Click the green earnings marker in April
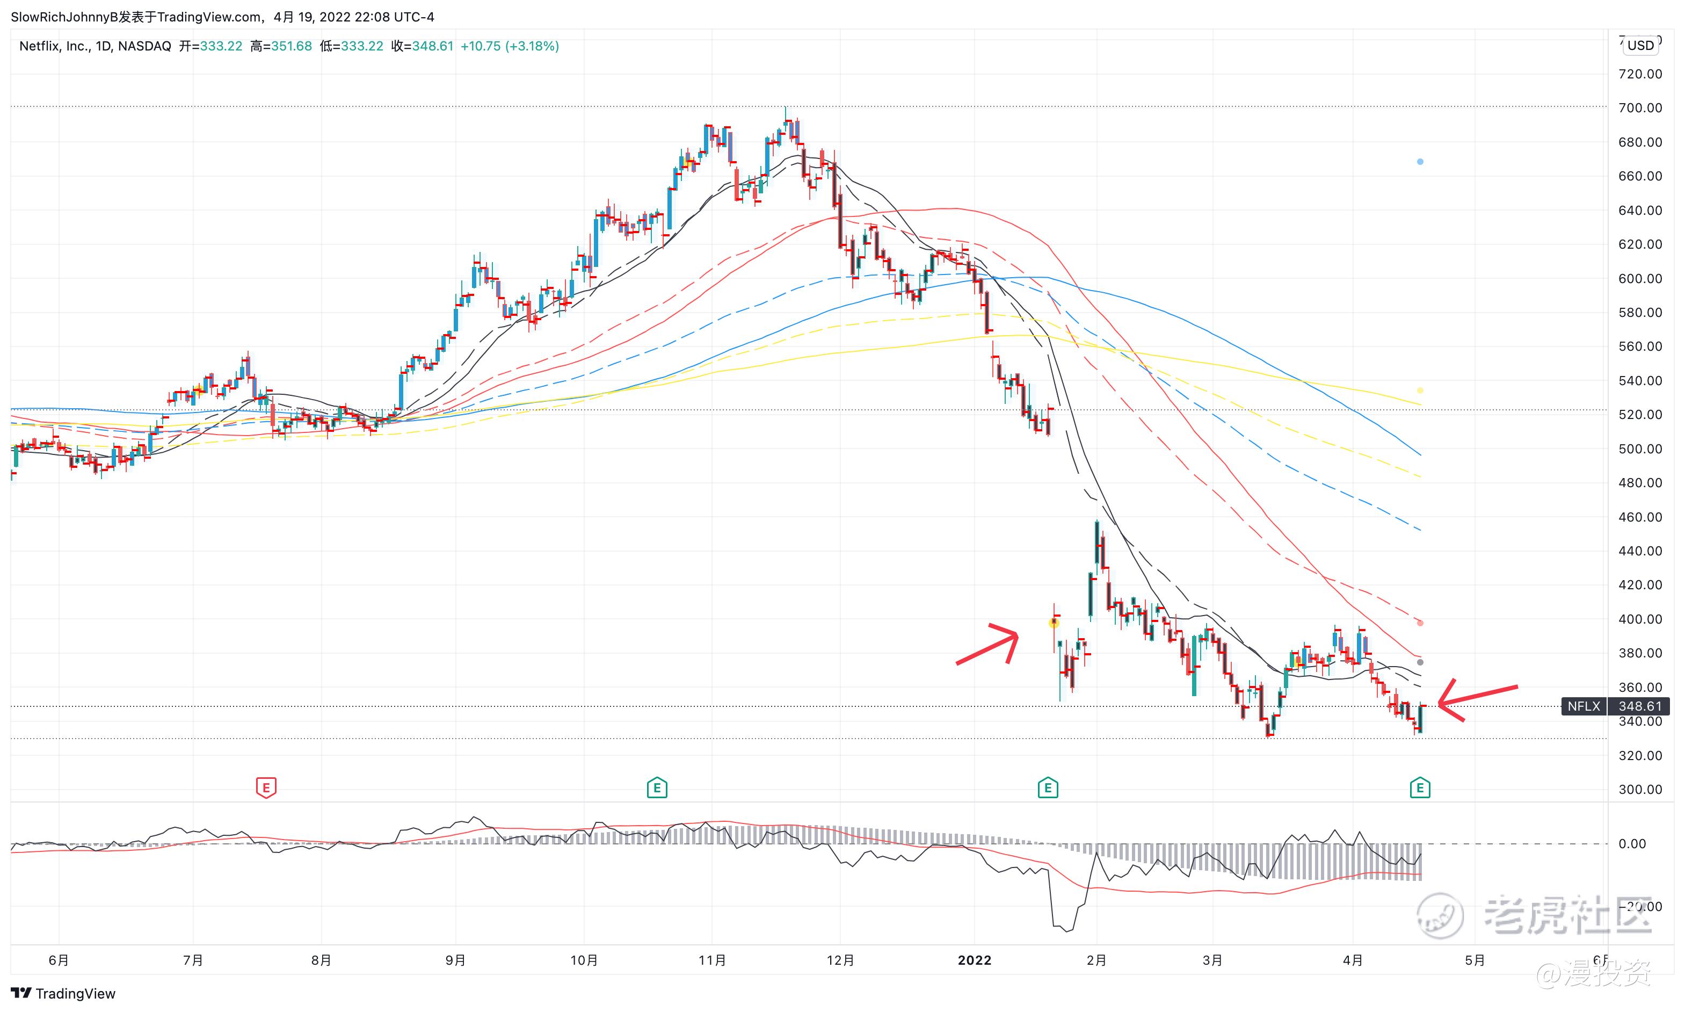The height and width of the screenshot is (1012, 1685). [1420, 787]
